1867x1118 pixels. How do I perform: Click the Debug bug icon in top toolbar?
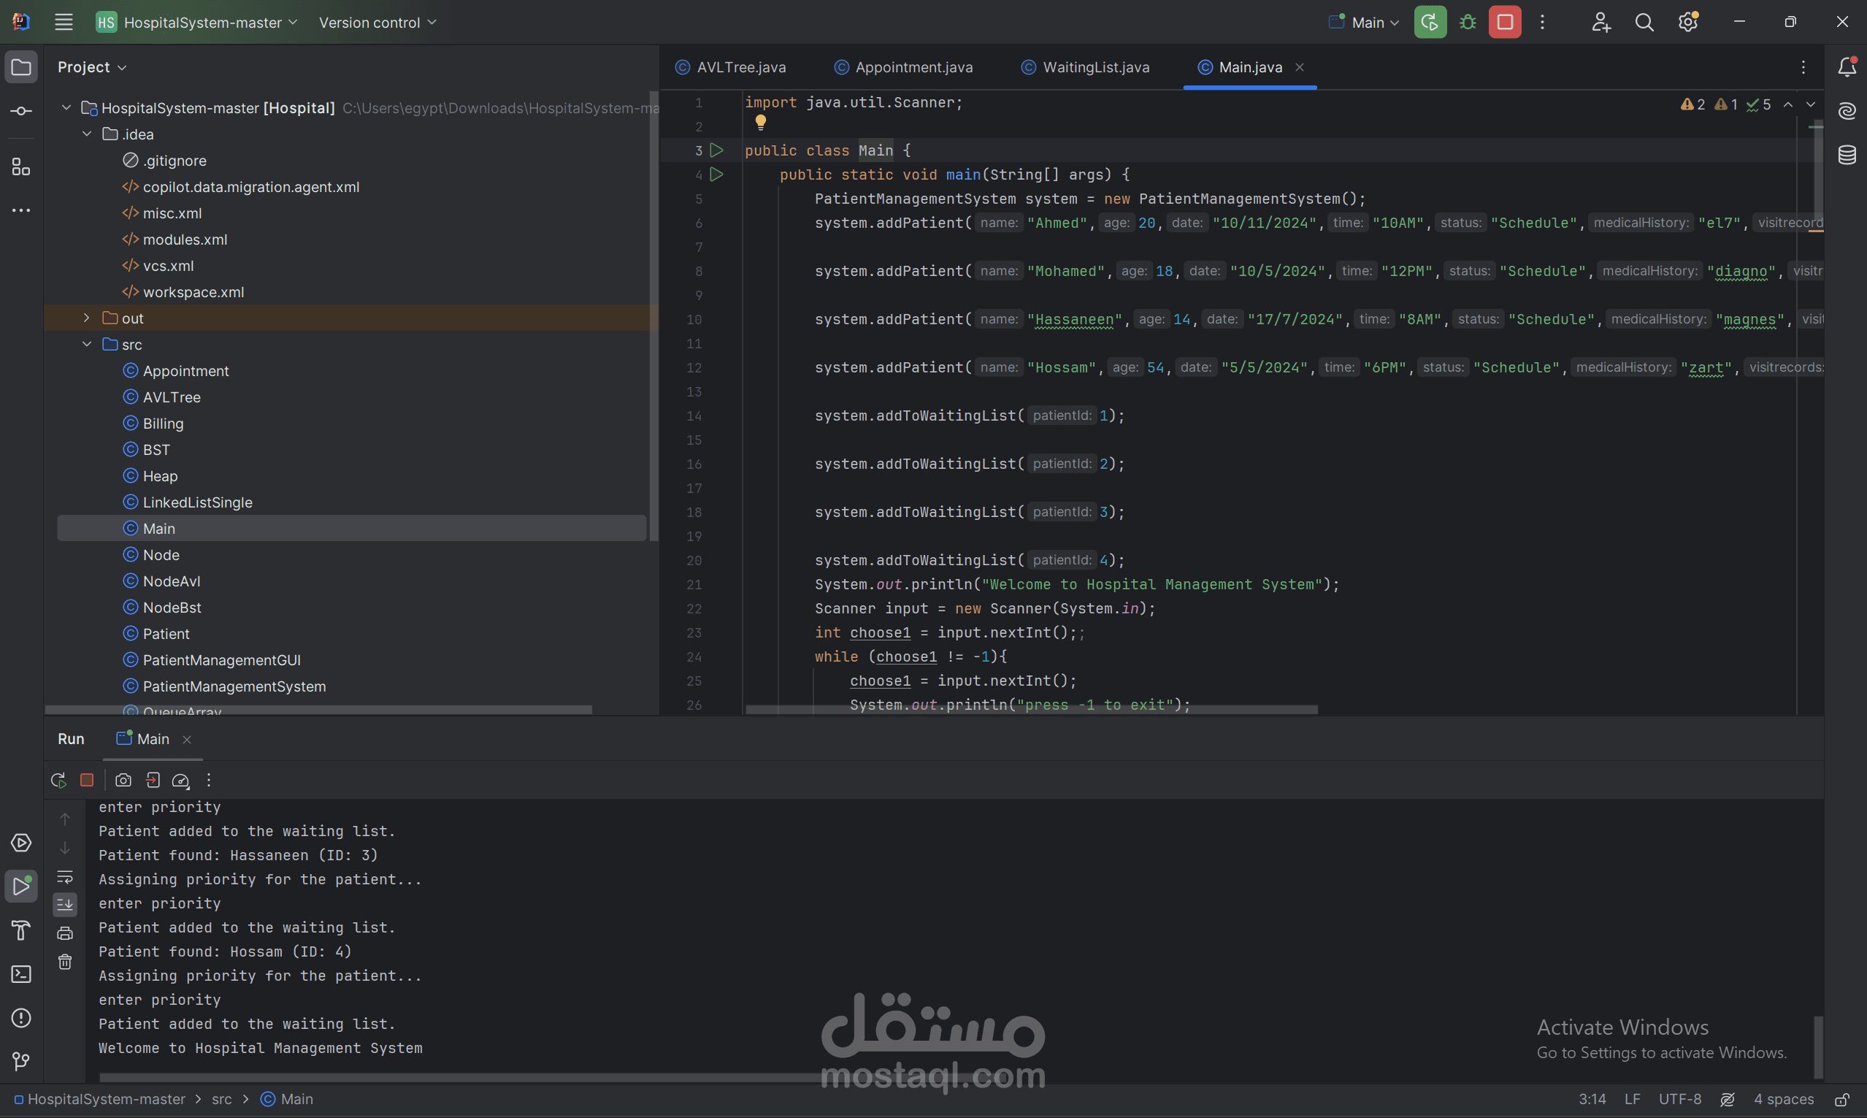click(x=1467, y=23)
